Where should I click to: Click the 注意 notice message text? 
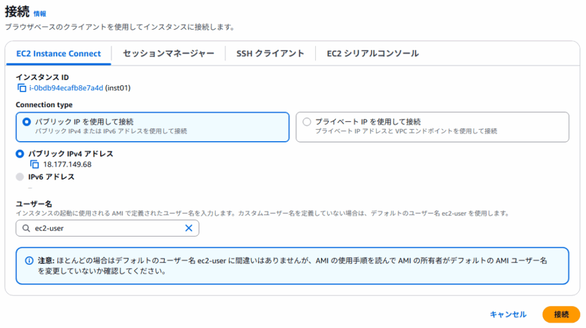[292, 266]
